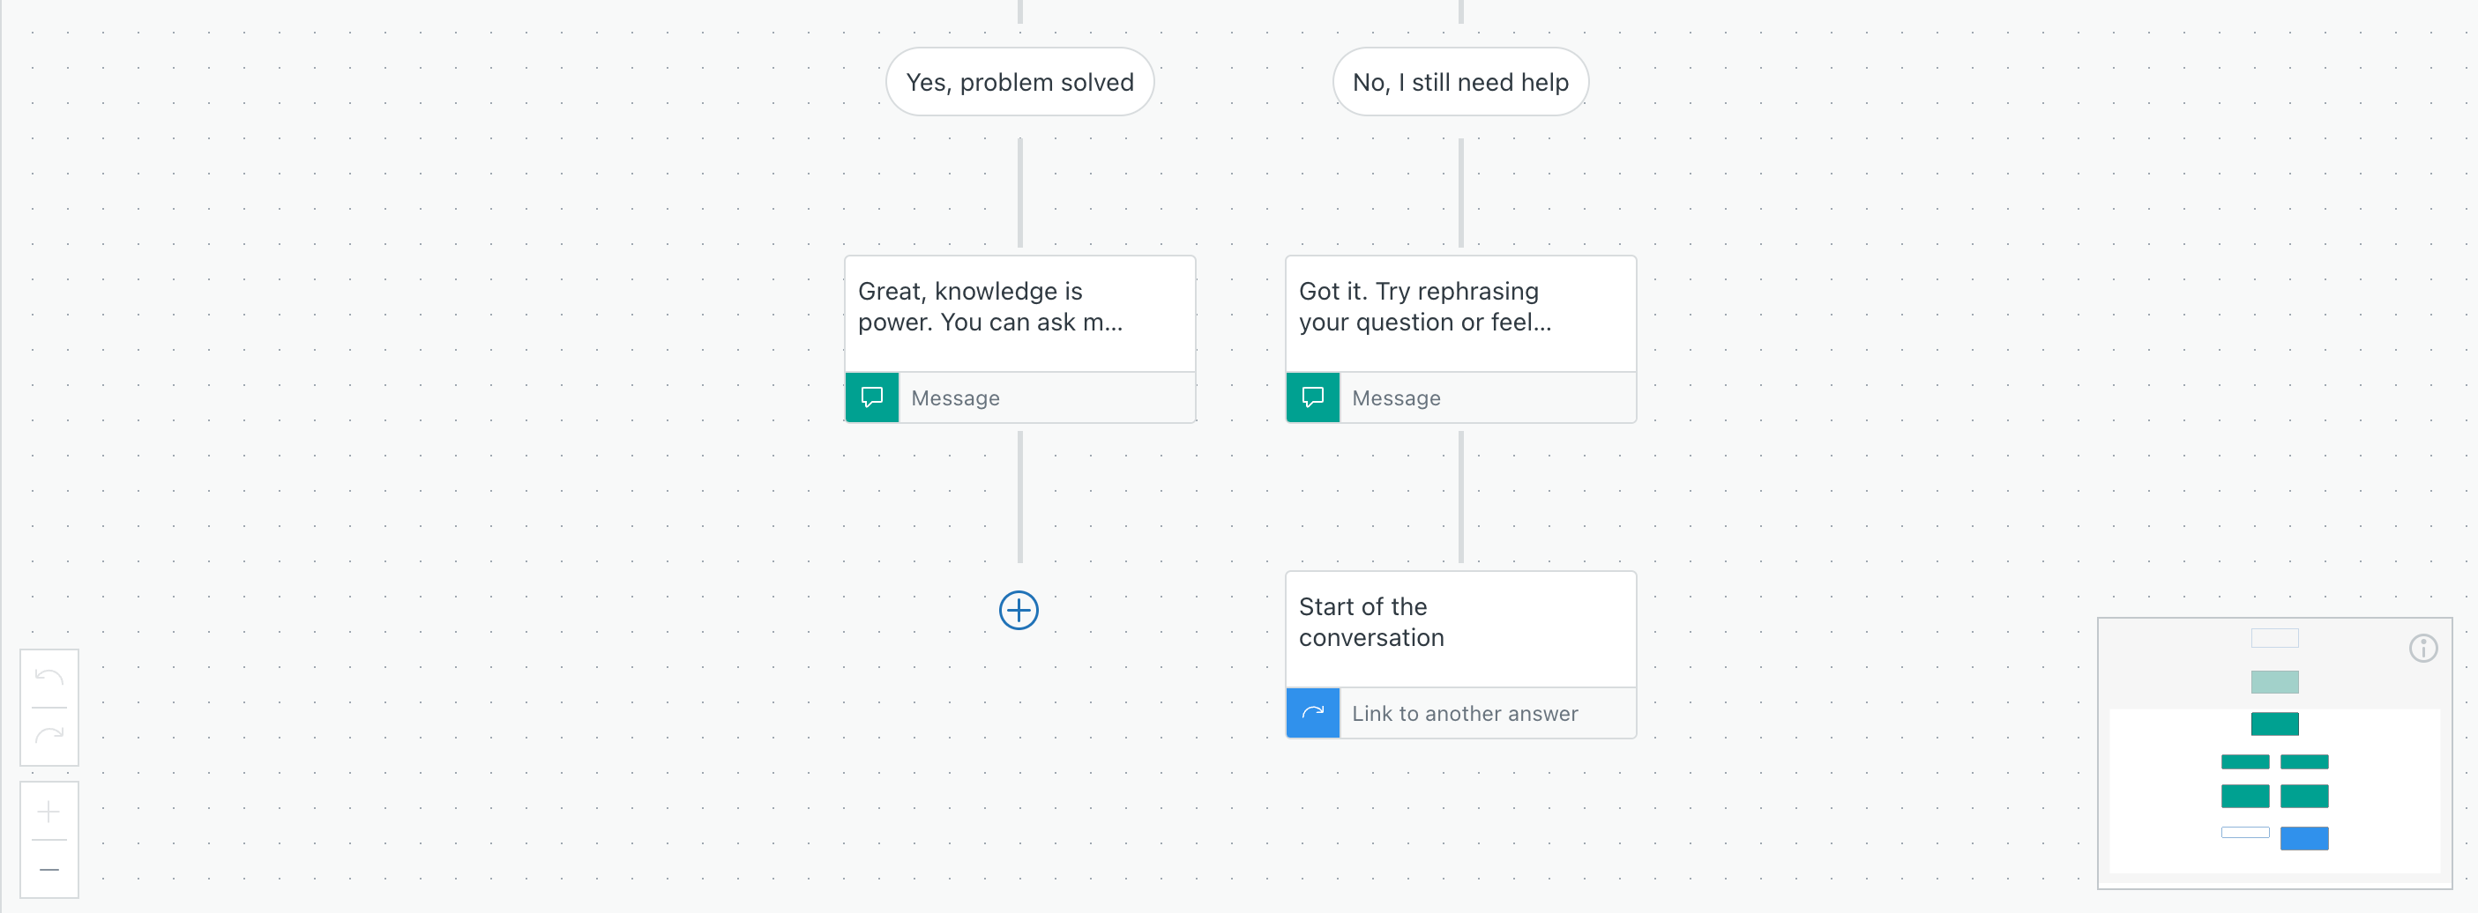Image resolution: width=2478 pixels, height=913 pixels.
Task: Click the undo arrow icon
Action: click(49, 678)
